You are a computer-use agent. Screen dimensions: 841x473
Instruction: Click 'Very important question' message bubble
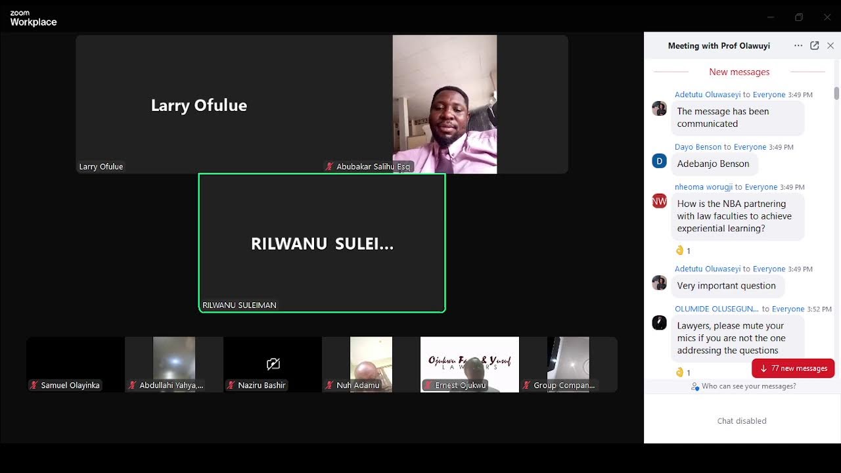[x=727, y=286]
